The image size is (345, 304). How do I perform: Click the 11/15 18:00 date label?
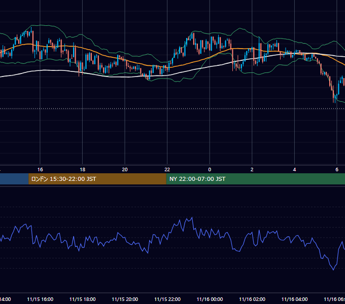[x=83, y=299]
